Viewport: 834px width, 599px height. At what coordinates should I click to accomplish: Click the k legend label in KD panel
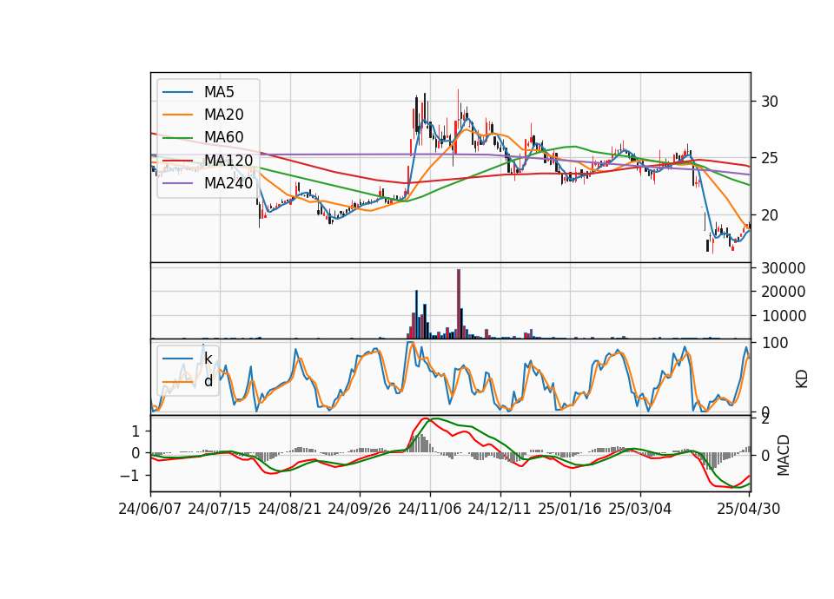pos(208,359)
